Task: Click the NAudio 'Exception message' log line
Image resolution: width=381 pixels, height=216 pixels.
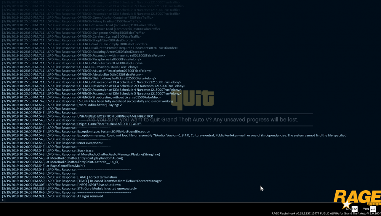Action: point(174,135)
